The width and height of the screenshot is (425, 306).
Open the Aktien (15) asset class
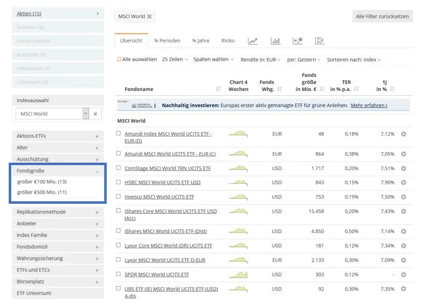[x=58, y=14]
